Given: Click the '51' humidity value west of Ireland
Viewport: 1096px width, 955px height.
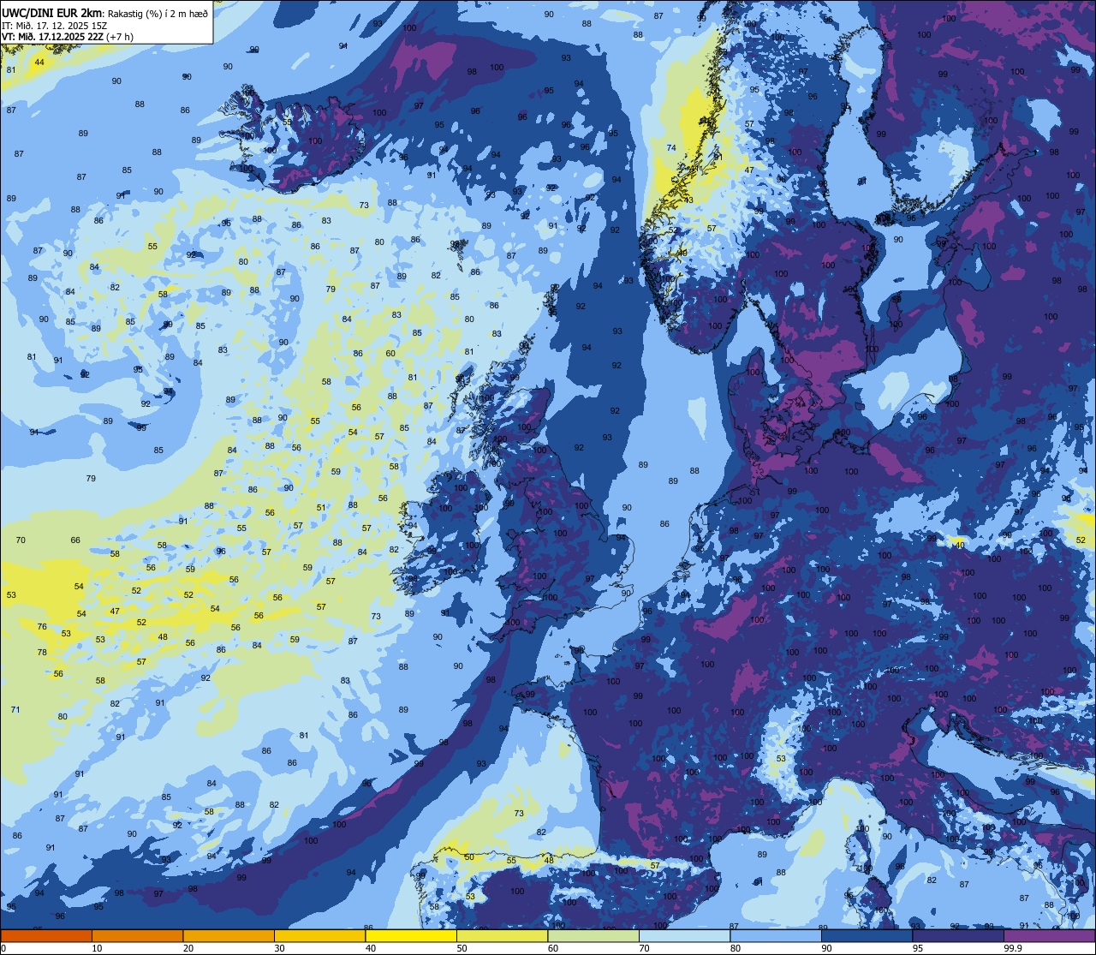Looking at the screenshot, I should pyautogui.click(x=321, y=508).
